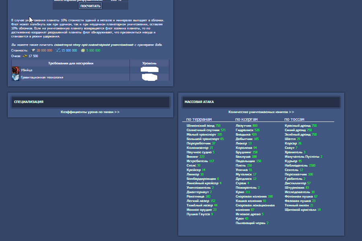Open the Убийца requirement icon
This screenshot has height=241, width=362.
pyautogui.click(x=15, y=70)
